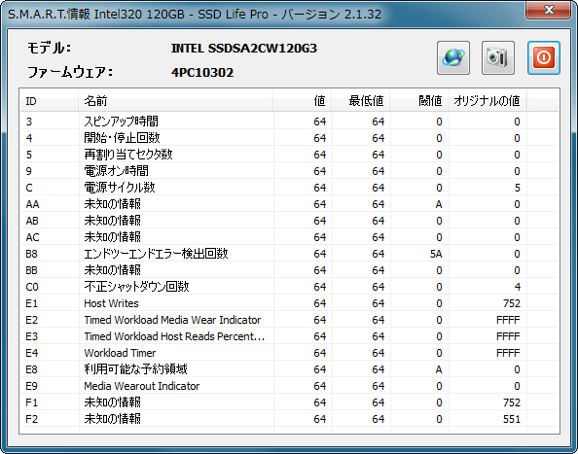Screen dimensions: 578x454
Task: Open the web globe icon button
Action: click(453, 57)
